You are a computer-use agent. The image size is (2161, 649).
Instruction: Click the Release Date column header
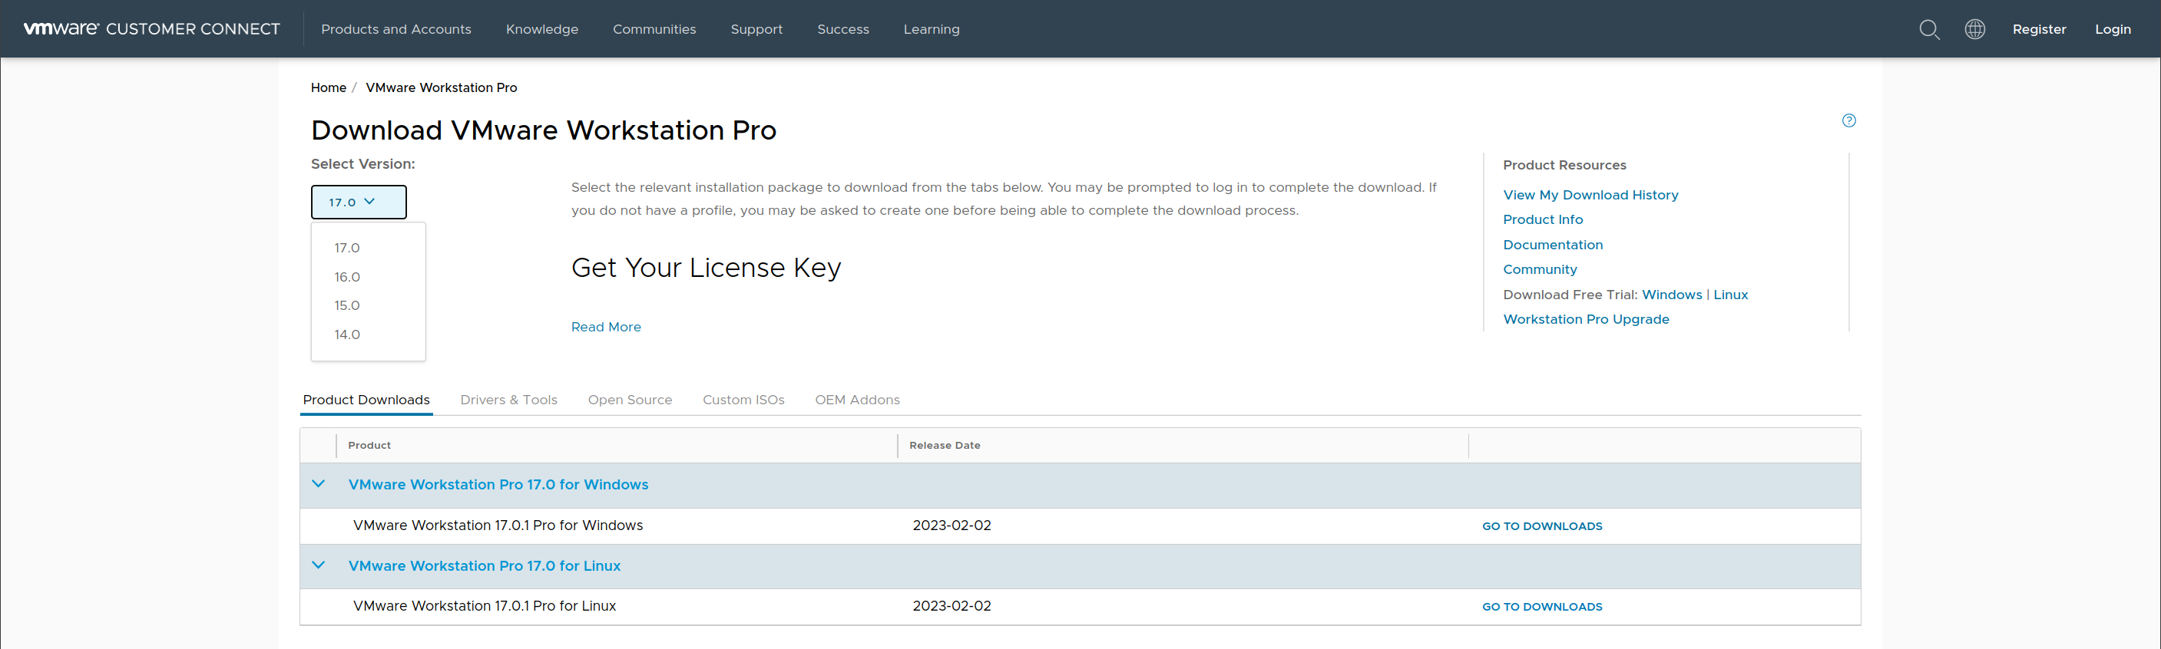coord(945,445)
